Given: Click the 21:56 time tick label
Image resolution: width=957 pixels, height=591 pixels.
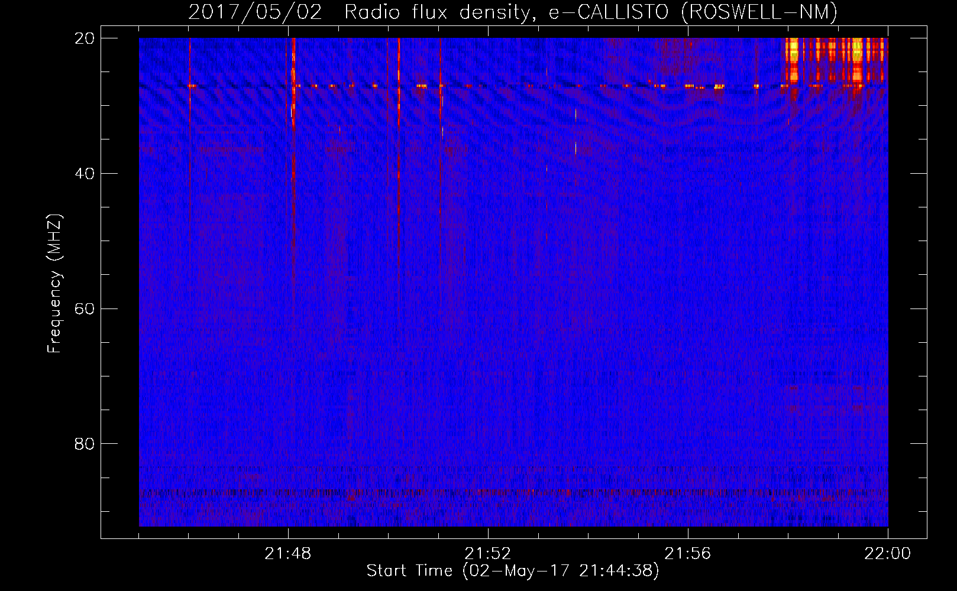Looking at the screenshot, I should [x=687, y=554].
